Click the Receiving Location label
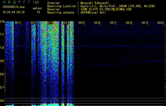 click(61, 6)
